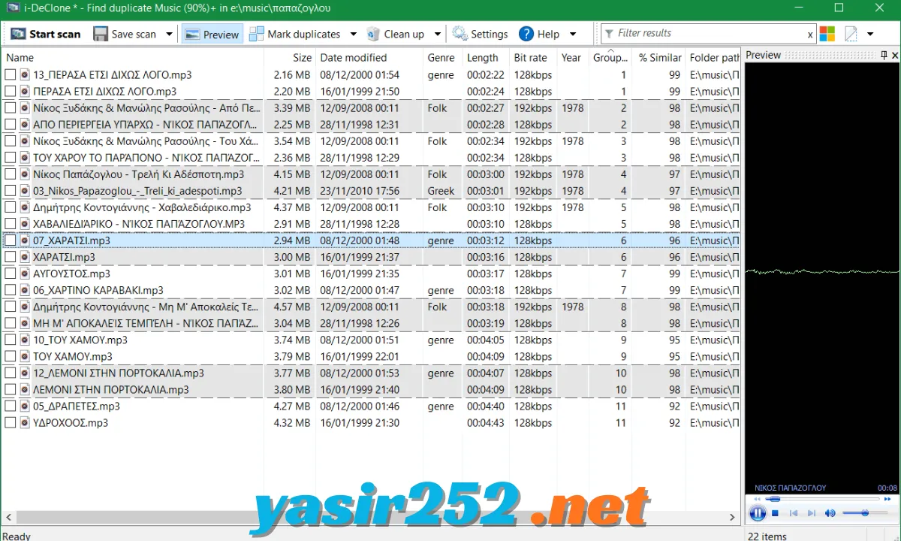Check the box for 12_ΛΕΜΟΝΙ ΣΤΗΝ ΠΟΡΤΟΚΑΛΙΑ.mp3
901x541 pixels.
pyautogui.click(x=11, y=373)
